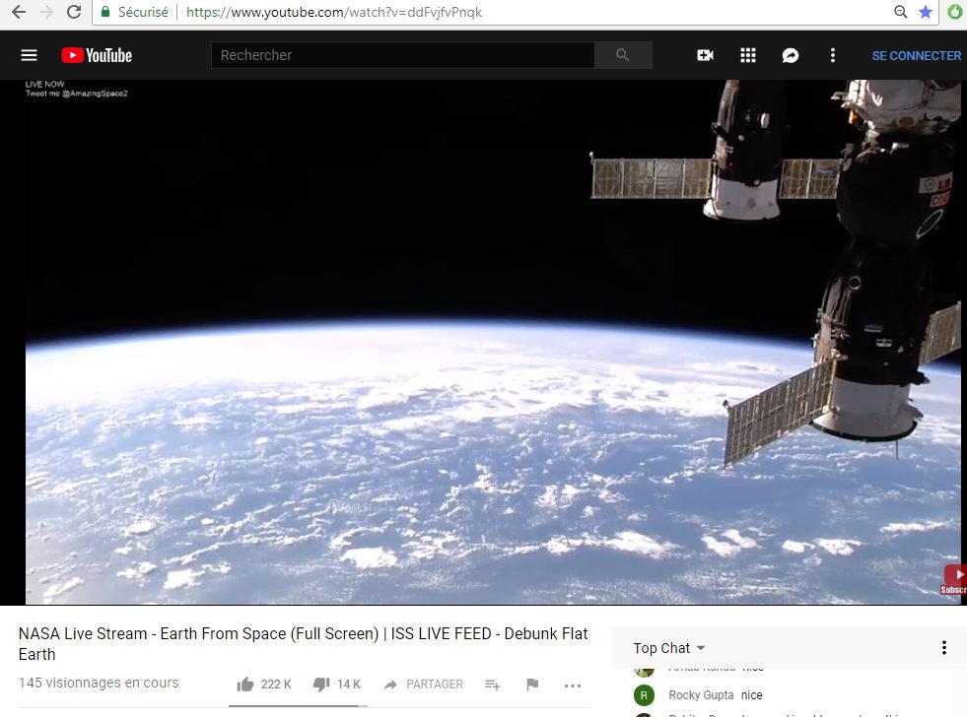Screen dimensions: 967x717
Task: Click the LIVE NOW overlay text
Action: [x=45, y=85]
